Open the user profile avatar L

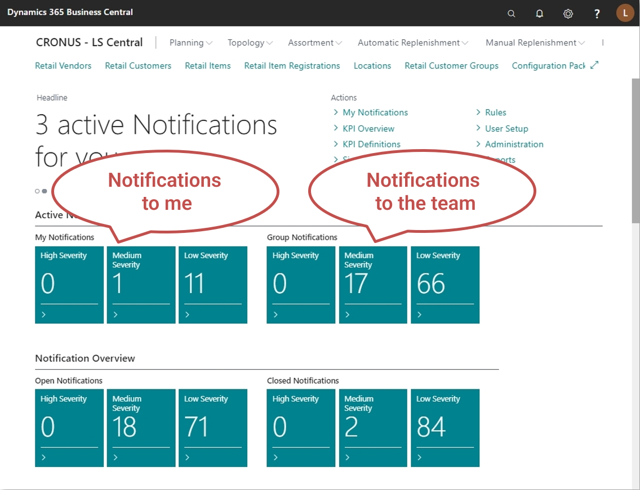coord(625,13)
